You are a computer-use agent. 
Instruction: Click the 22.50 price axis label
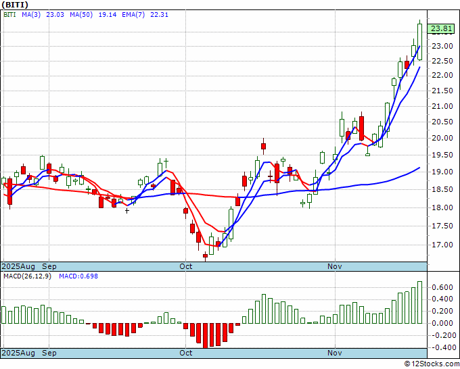(442, 61)
